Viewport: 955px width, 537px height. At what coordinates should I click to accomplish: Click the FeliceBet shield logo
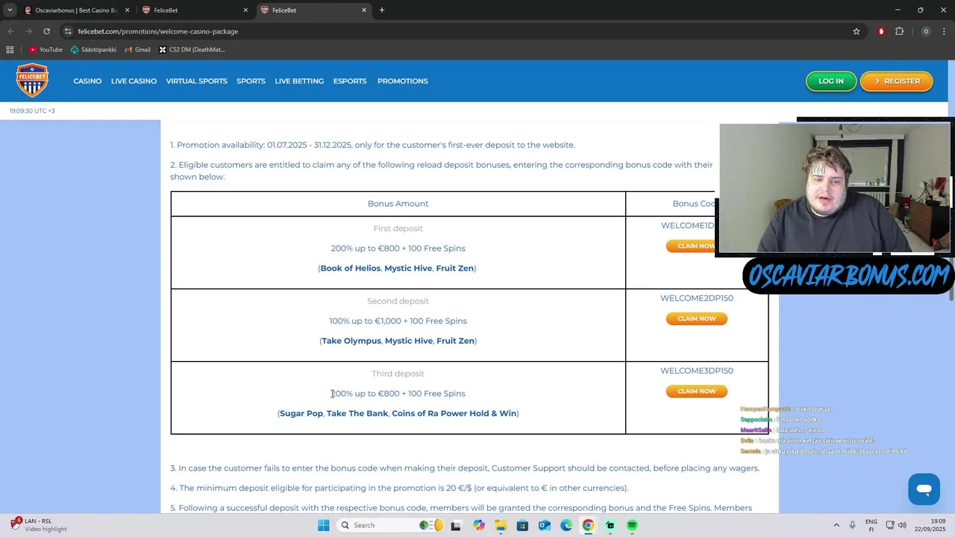coord(32,81)
